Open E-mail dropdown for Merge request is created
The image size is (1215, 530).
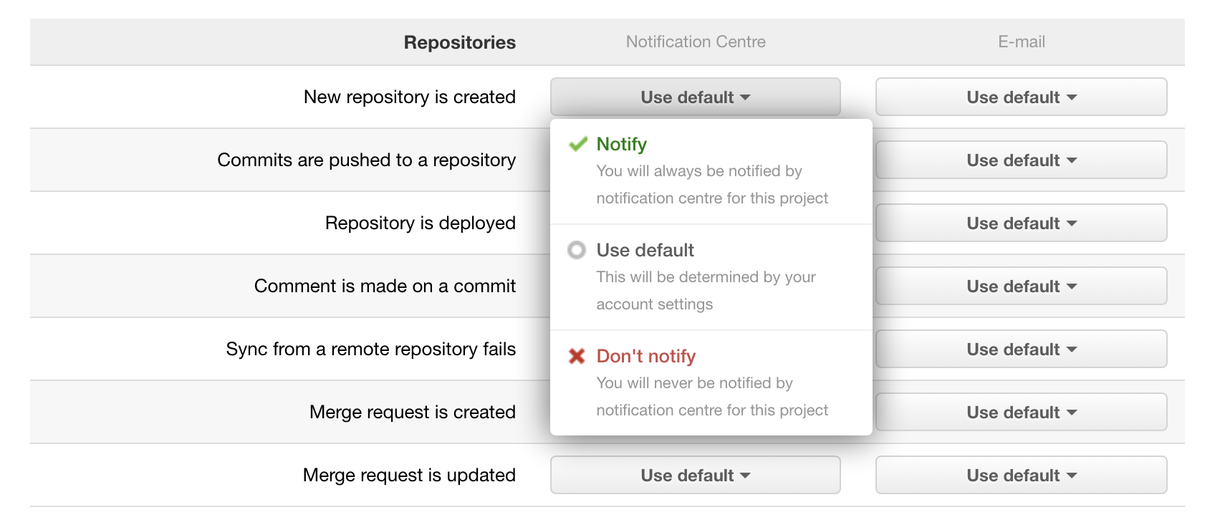[1021, 413]
